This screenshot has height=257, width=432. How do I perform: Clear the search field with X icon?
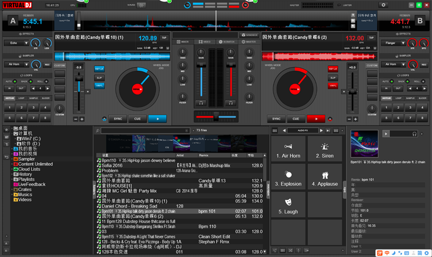186,130
